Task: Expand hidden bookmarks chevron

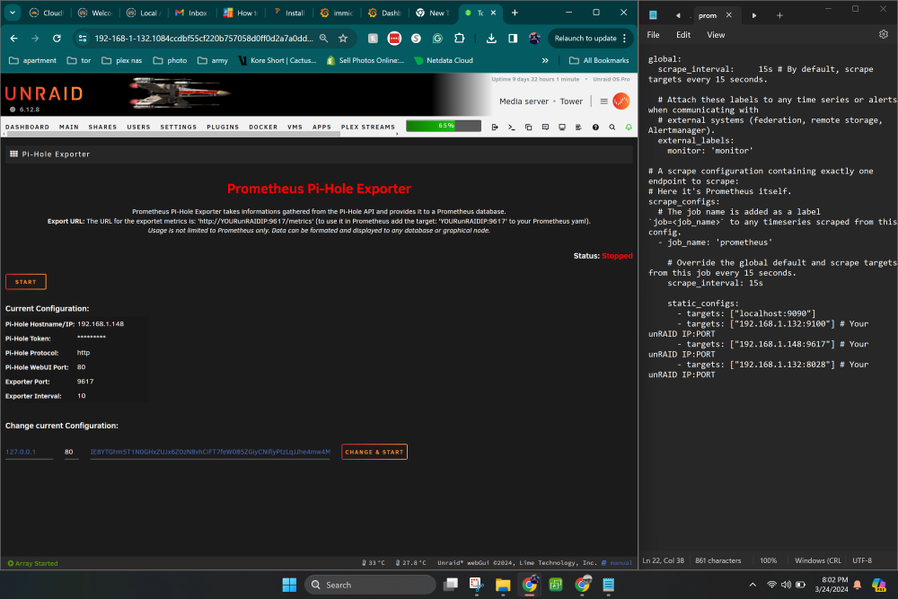Action: pyautogui.click(x=545, y=60)
